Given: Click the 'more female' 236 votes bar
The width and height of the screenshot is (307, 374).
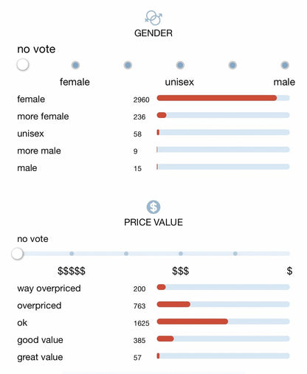Looking at the screenshot, I should pos(224,115).
